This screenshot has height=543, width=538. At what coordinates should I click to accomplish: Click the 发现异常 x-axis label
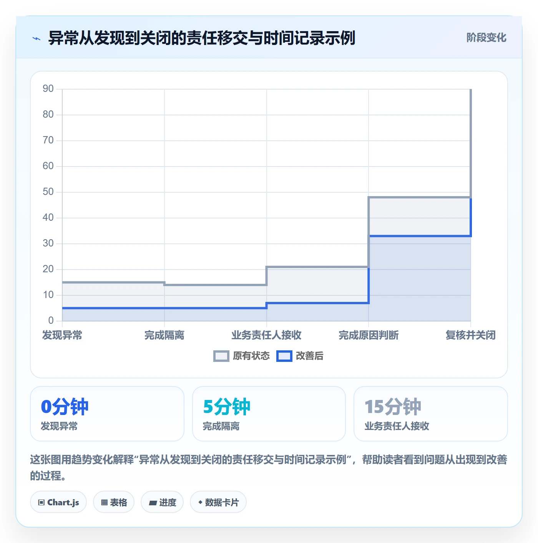point(62,335)
